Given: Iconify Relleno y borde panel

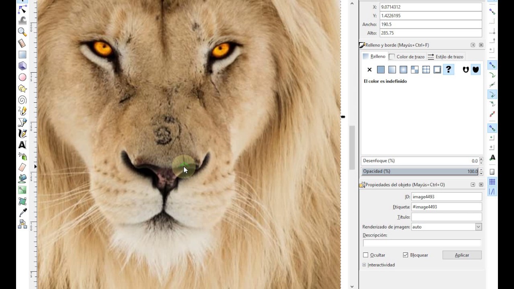Looking at the screenshot, I should coord(473,45).
